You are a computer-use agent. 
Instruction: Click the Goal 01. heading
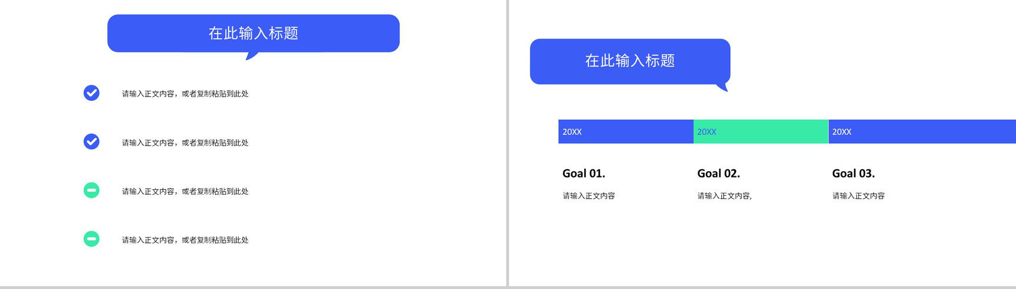584,173
